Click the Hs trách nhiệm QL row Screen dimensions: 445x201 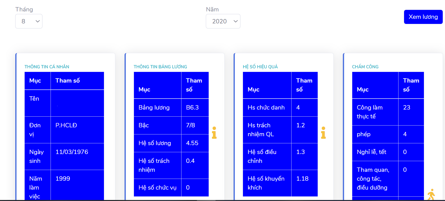280,130
